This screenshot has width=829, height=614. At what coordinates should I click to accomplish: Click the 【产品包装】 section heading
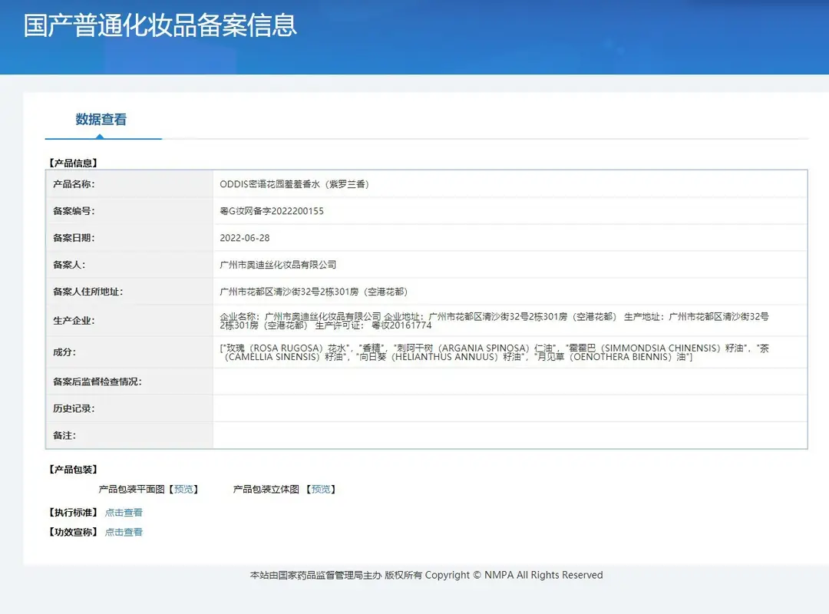(73, 470)
